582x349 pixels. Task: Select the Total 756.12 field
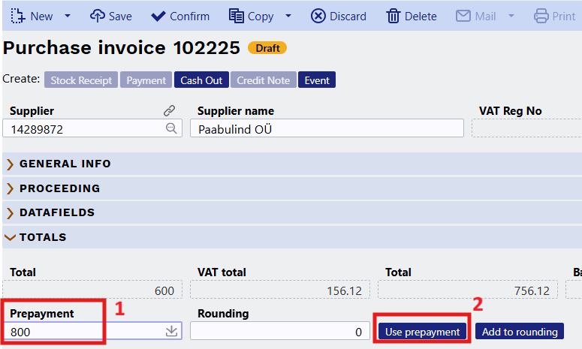click(468, 290)
